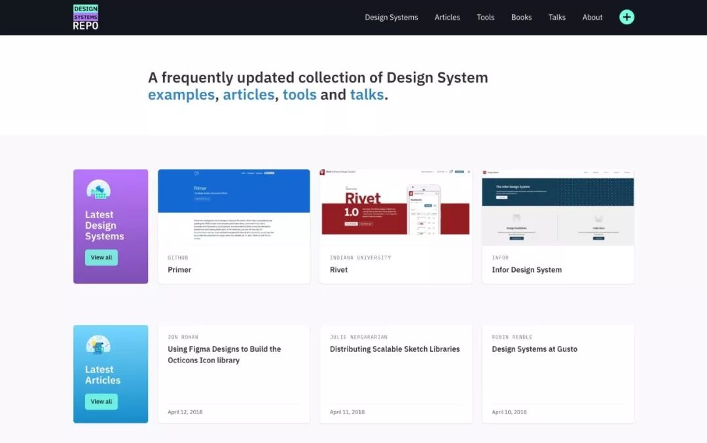Click the GITHUB label on Primer card
This screenshot has width=707, height=443.
click(177, 258)
